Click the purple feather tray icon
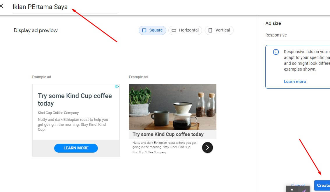Image resolution: width=330 pixels, height=192 pixels. click(304, 191)
